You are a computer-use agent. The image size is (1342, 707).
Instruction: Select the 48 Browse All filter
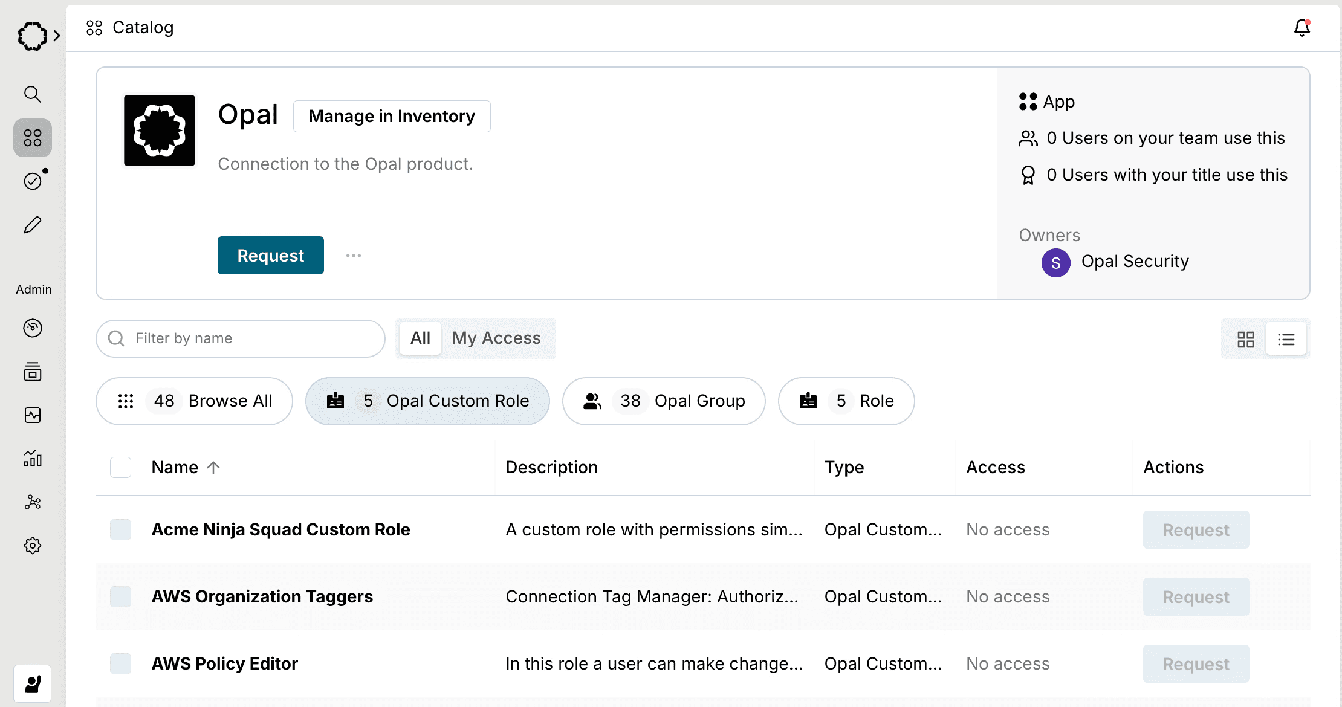(194, 401)
